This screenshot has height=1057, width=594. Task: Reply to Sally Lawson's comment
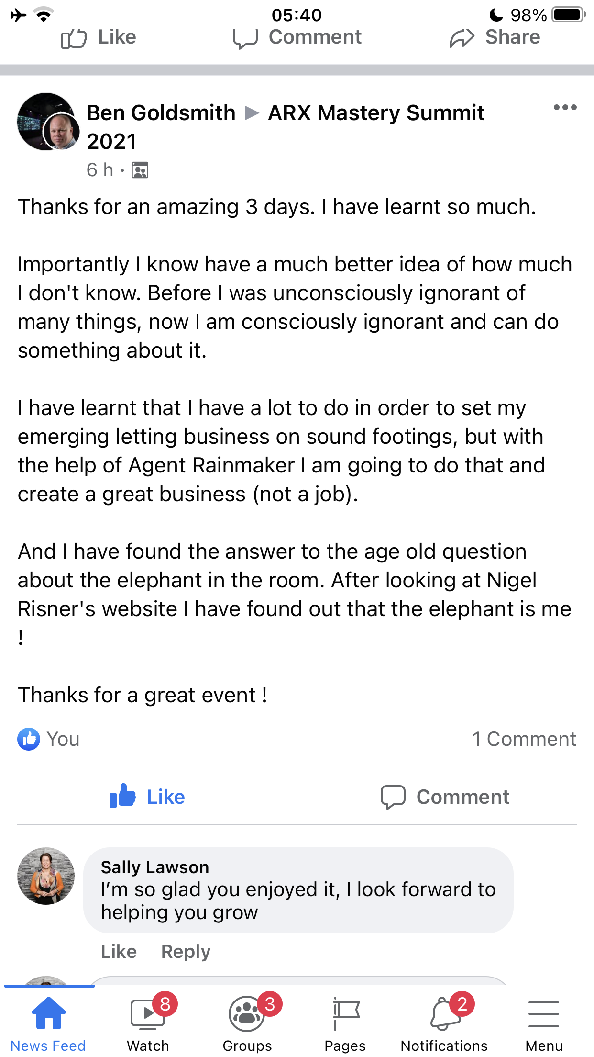[186, 951]
